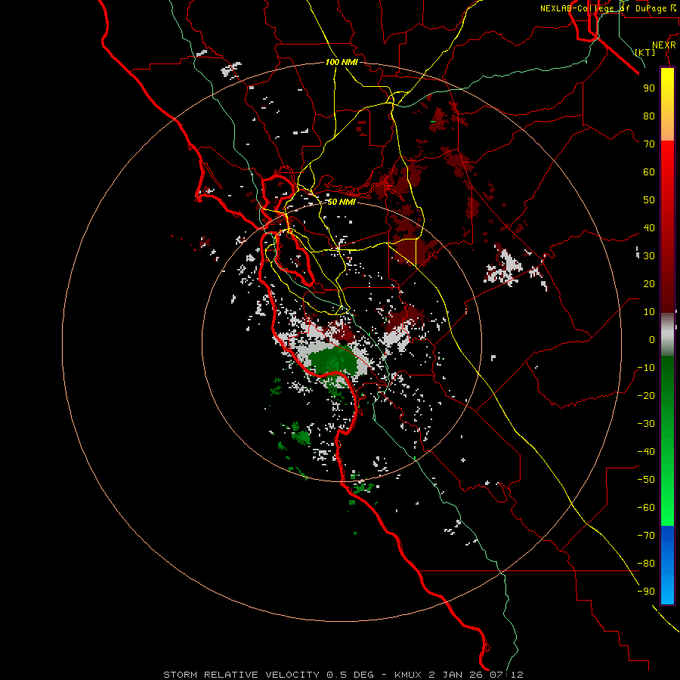Click the 60 value on the velocity scale
Image resolution: width=680 pixels, height=680 pixels.
click(x=649, y=172)
